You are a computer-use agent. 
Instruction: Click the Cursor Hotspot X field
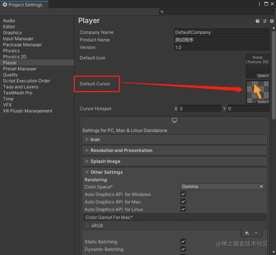coord(200,108)
